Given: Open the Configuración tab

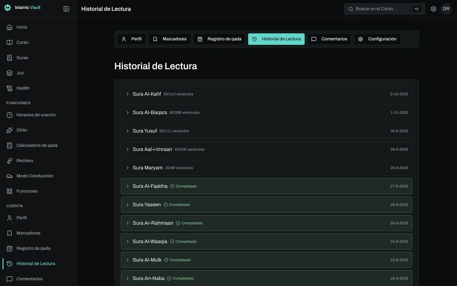Looking at the screenshot, I should pyautogui.click(x=377, y=39).
